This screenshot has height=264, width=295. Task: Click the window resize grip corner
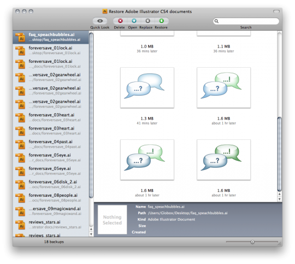click(280, 244)
